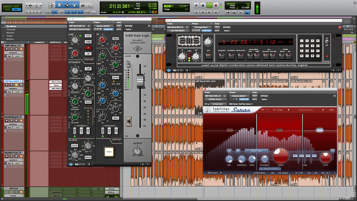Toggle Auto Mute in Saturn footer
The image size is (357, 201).
coord(259,173)
